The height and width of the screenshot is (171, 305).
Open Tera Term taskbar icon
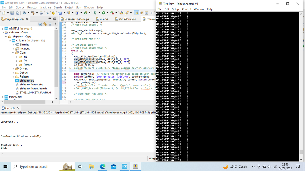pos(135,166)
